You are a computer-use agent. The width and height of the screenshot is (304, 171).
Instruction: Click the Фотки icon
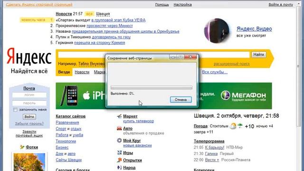coord(22,147)
